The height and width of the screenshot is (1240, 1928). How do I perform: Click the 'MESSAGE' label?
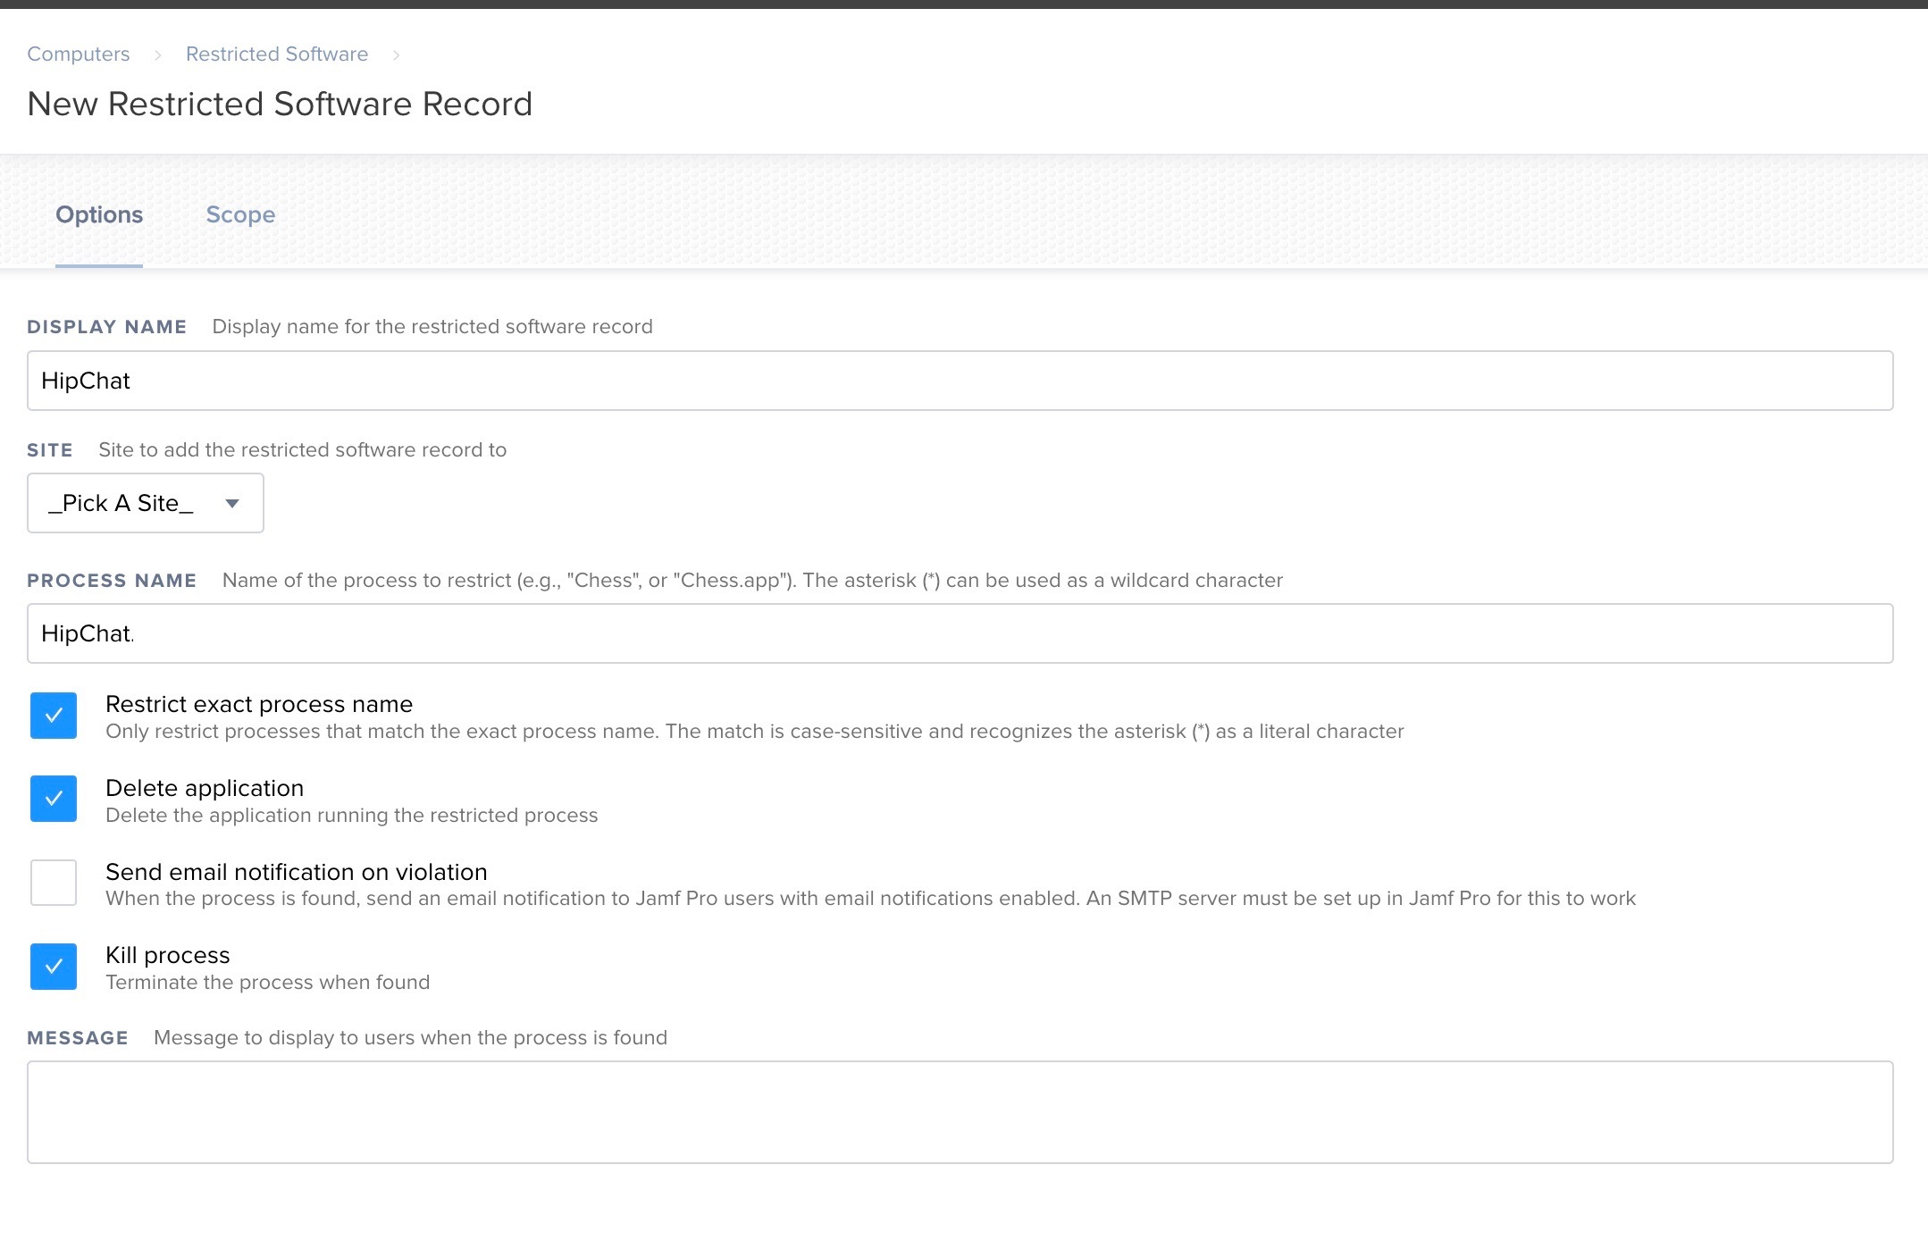(x=78, y=1038)
